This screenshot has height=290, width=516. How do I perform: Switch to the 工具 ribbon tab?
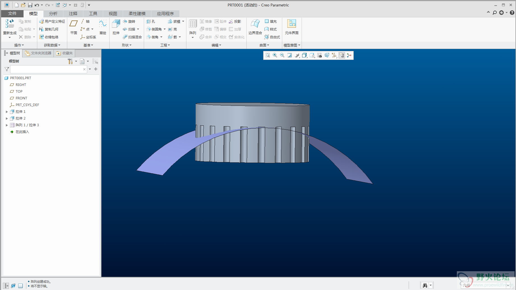[x=93, y=13]
